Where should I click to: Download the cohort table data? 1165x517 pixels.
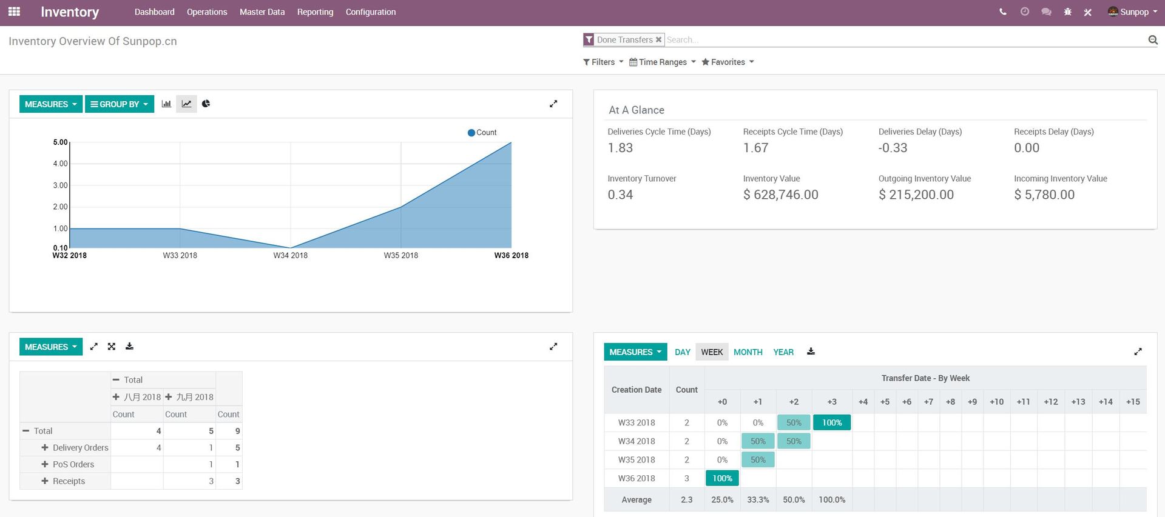click(x=811, y=352)
